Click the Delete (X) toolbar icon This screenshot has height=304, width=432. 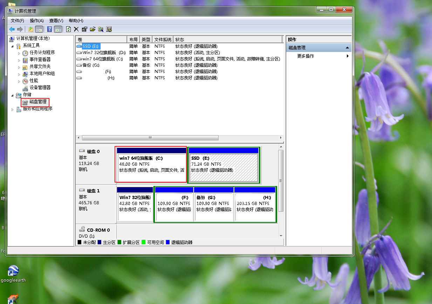click(76, 29)
